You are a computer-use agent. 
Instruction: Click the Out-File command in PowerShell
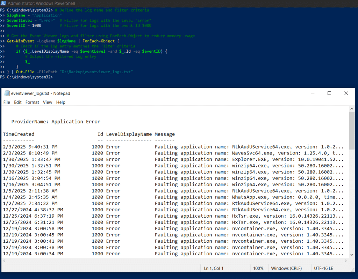25,72
